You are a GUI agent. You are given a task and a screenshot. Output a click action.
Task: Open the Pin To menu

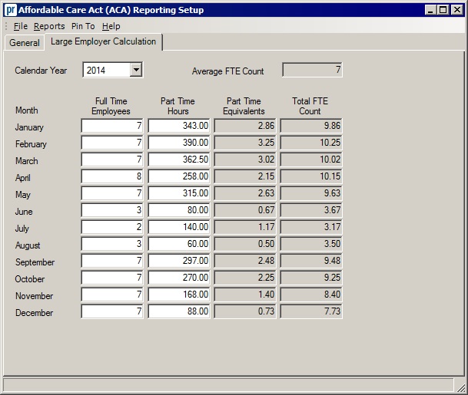pos(83,26)
